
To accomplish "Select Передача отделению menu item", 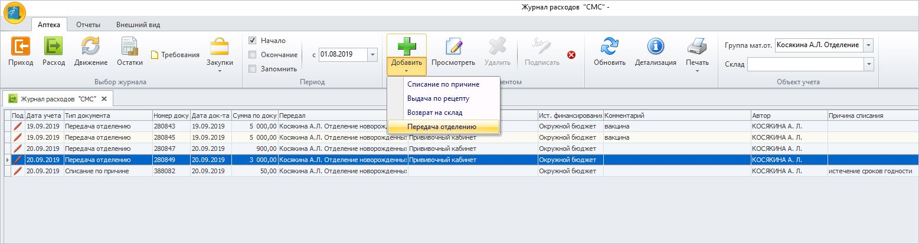I will pyautogui.click(x=441, y=127).
